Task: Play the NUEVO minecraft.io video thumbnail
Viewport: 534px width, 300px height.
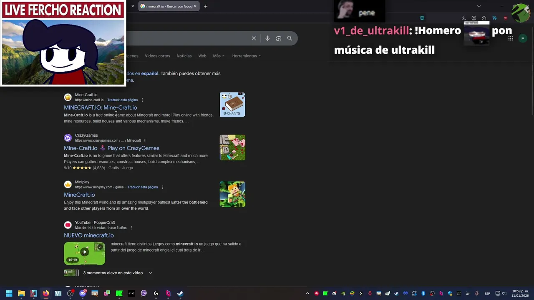Action: coord(84,253)
